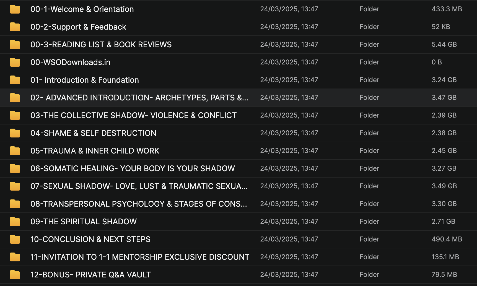Select the 00-3-READING LIST & BOOK REVIEWS folder name
477x286 pixels.
[101, 45]
